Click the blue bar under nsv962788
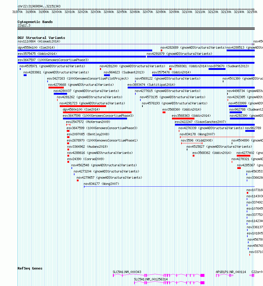This screenshot has width=263, height=286. 236,113
